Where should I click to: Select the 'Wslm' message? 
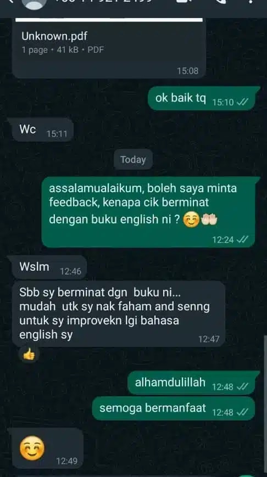[x=49, y=267]
